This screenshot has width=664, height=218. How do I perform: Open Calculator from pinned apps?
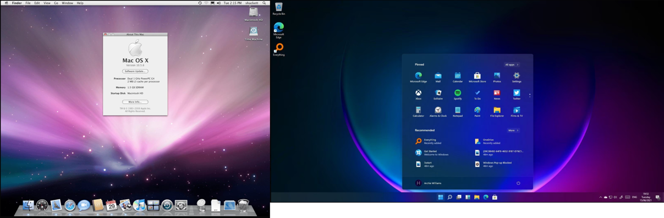418,112
